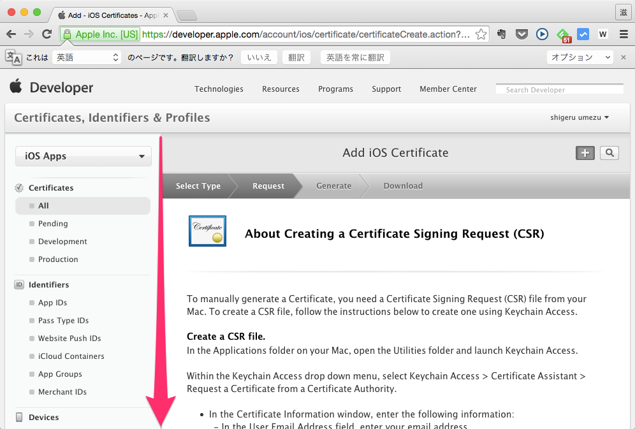The height and width of the screenshot is (429, 635).
Task: Go back with the browser back arrow
Action: tap(11, 34)
